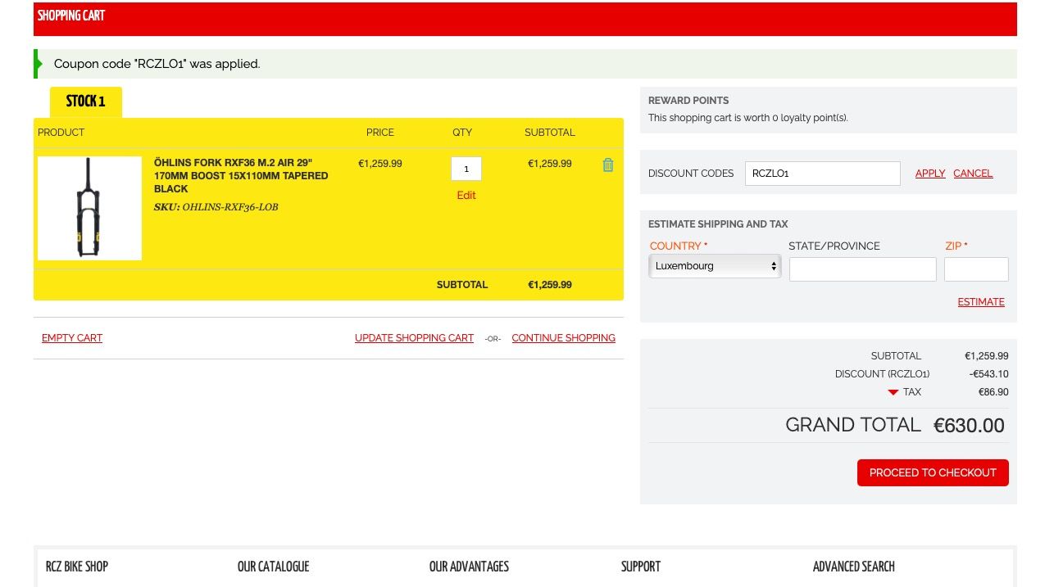This screenshot has height=587, width=1054.
Task: Click Proceed to Checkout button
Action: coord(932,472)
